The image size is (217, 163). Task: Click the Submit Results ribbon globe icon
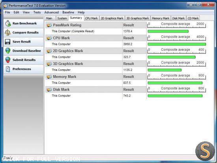coord(8,60)
